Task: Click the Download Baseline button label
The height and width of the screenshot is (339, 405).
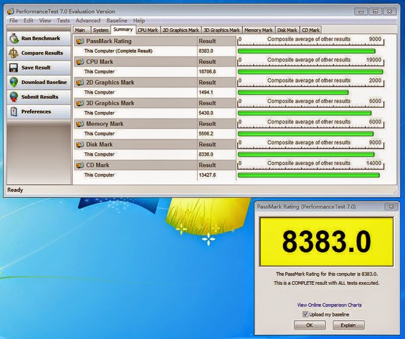Action: (x=44, y=82)
